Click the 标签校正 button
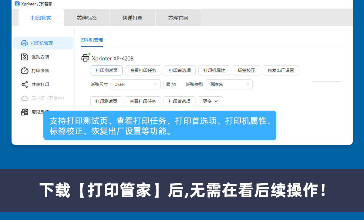Viewport: 364px width, 220px height. pos(246,70)
